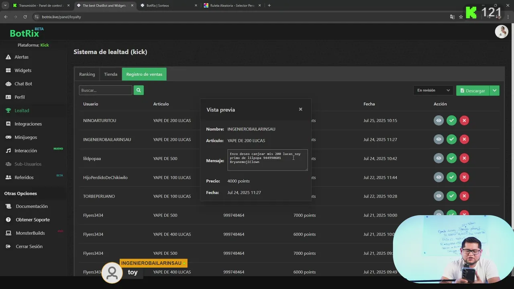Reject the NINOARTURITOU sale
The width and height of the screenshot is (514, 289).
(x=464, y=120)
